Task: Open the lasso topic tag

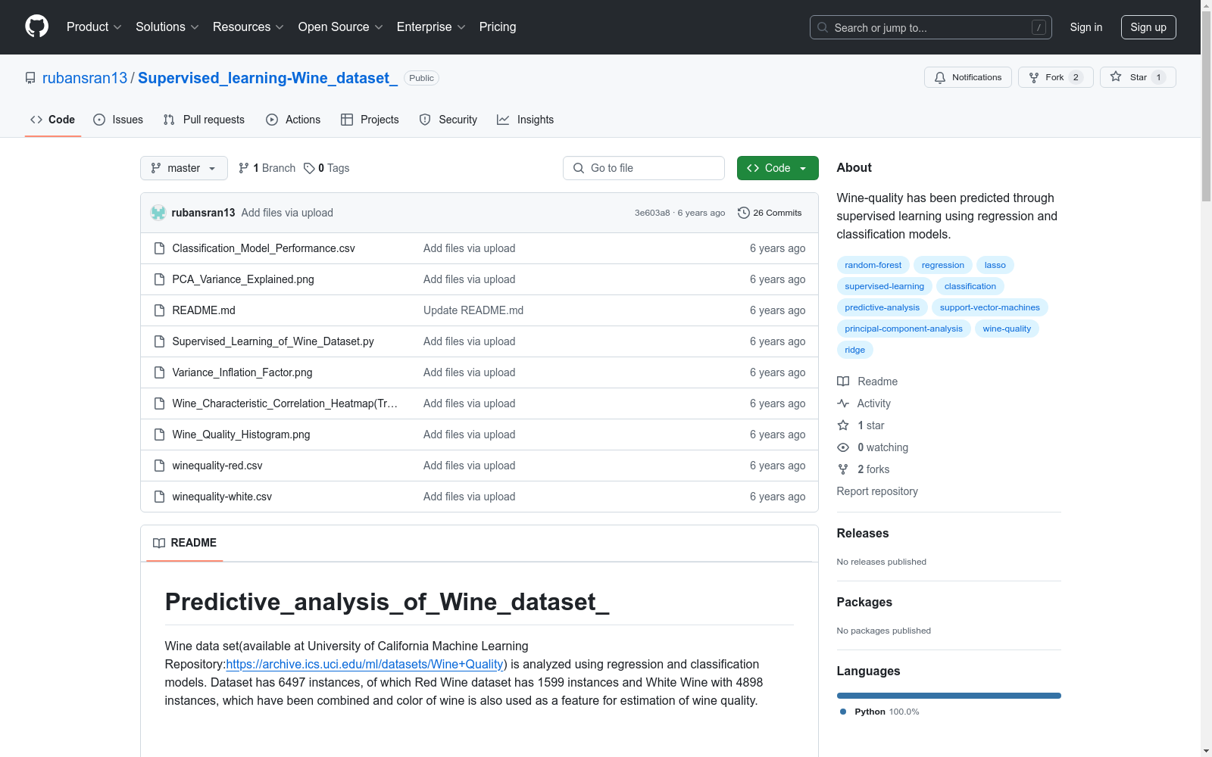Action: click(995, 265)
